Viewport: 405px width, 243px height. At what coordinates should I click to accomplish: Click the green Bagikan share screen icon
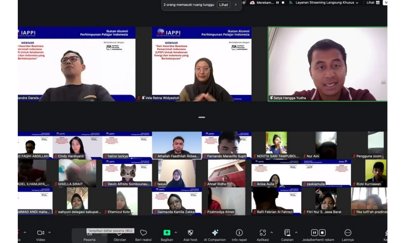click(167, 233)
